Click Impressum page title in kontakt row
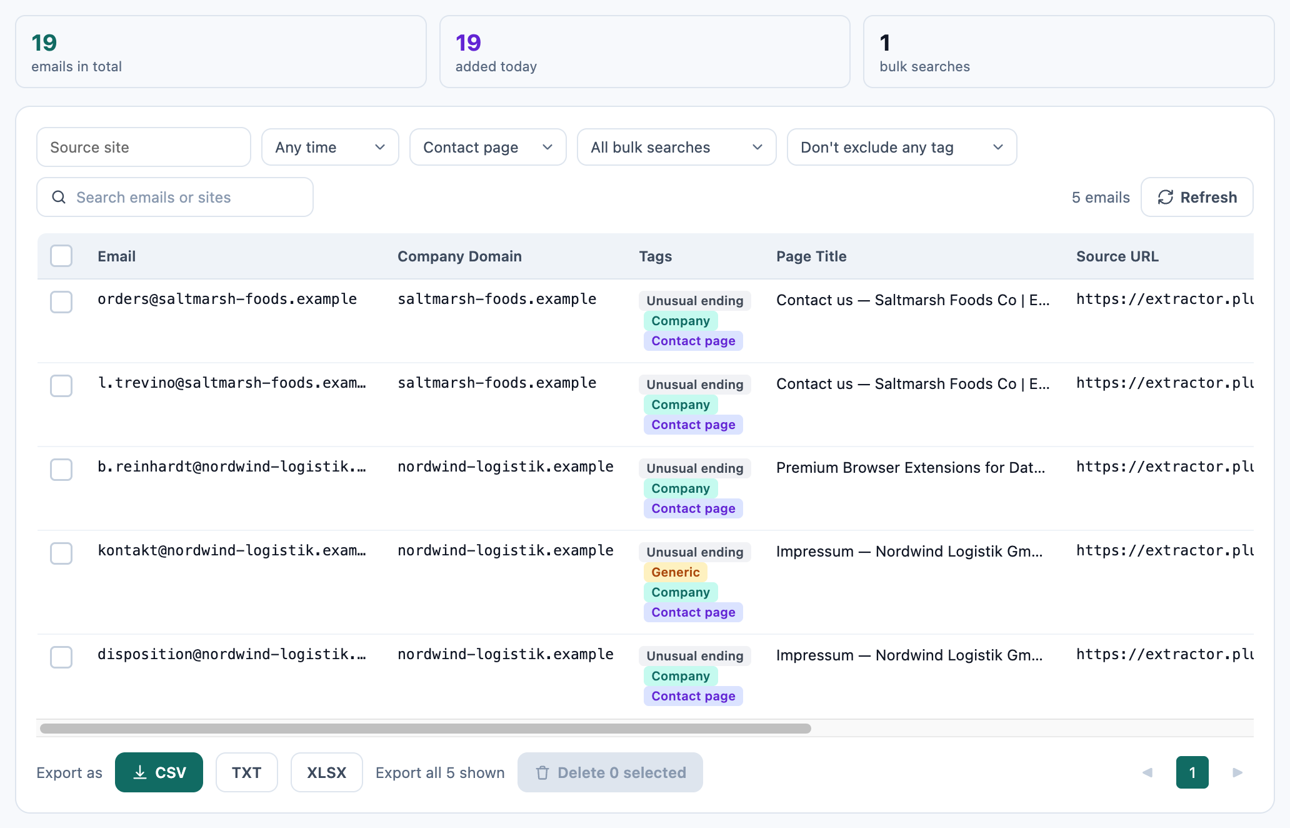 pos(909,551)
